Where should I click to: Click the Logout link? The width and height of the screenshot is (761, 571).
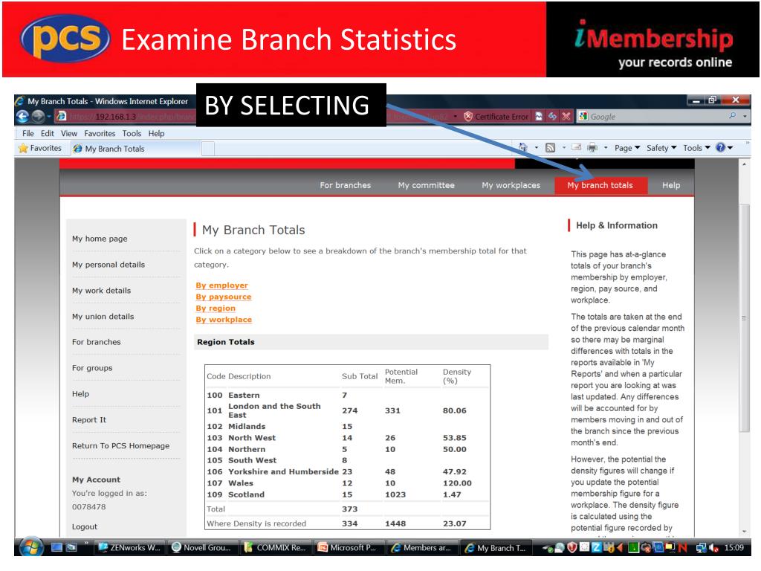pyautogui.click(x=85, y=527)
